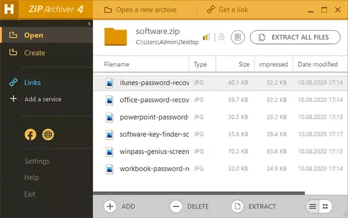Image resolution: width=348 pixels, height=218 pixels.
Task: Click the Open sidebar upload icon
Action: pos(13,35)
